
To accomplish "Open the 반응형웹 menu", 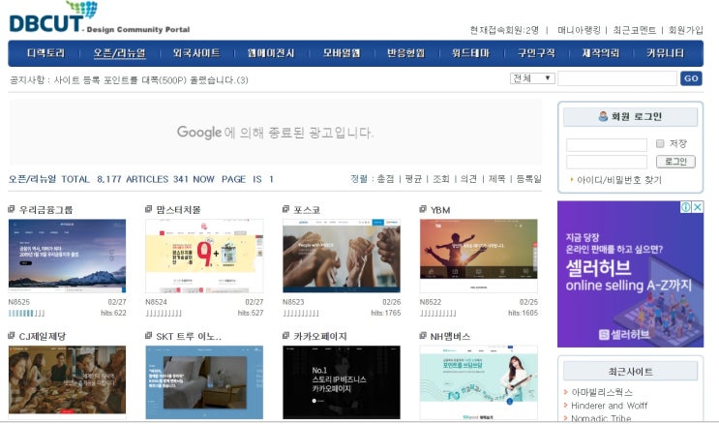I will 405,53.
